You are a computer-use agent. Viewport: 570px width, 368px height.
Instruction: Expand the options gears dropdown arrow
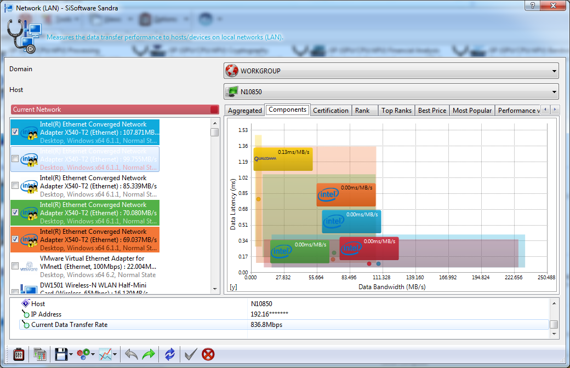93,354
